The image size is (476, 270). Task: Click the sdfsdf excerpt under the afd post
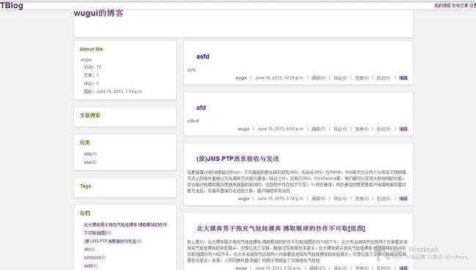tap(193, 121)
